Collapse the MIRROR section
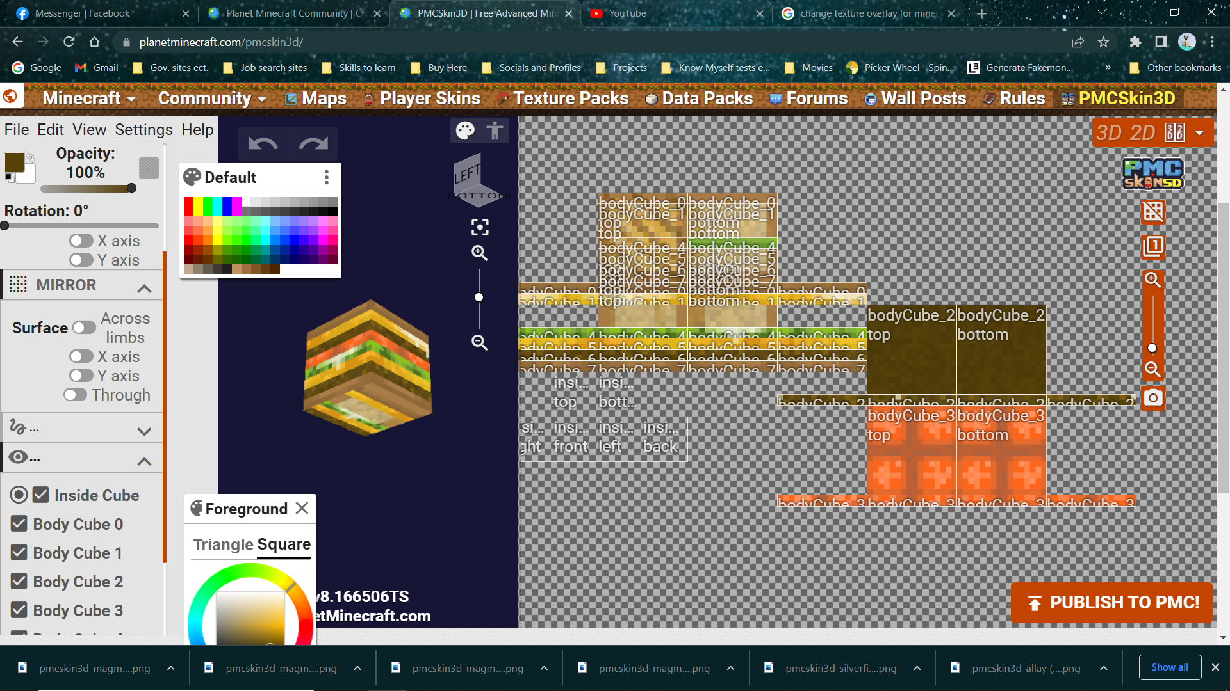 click(x=145, y=288)
